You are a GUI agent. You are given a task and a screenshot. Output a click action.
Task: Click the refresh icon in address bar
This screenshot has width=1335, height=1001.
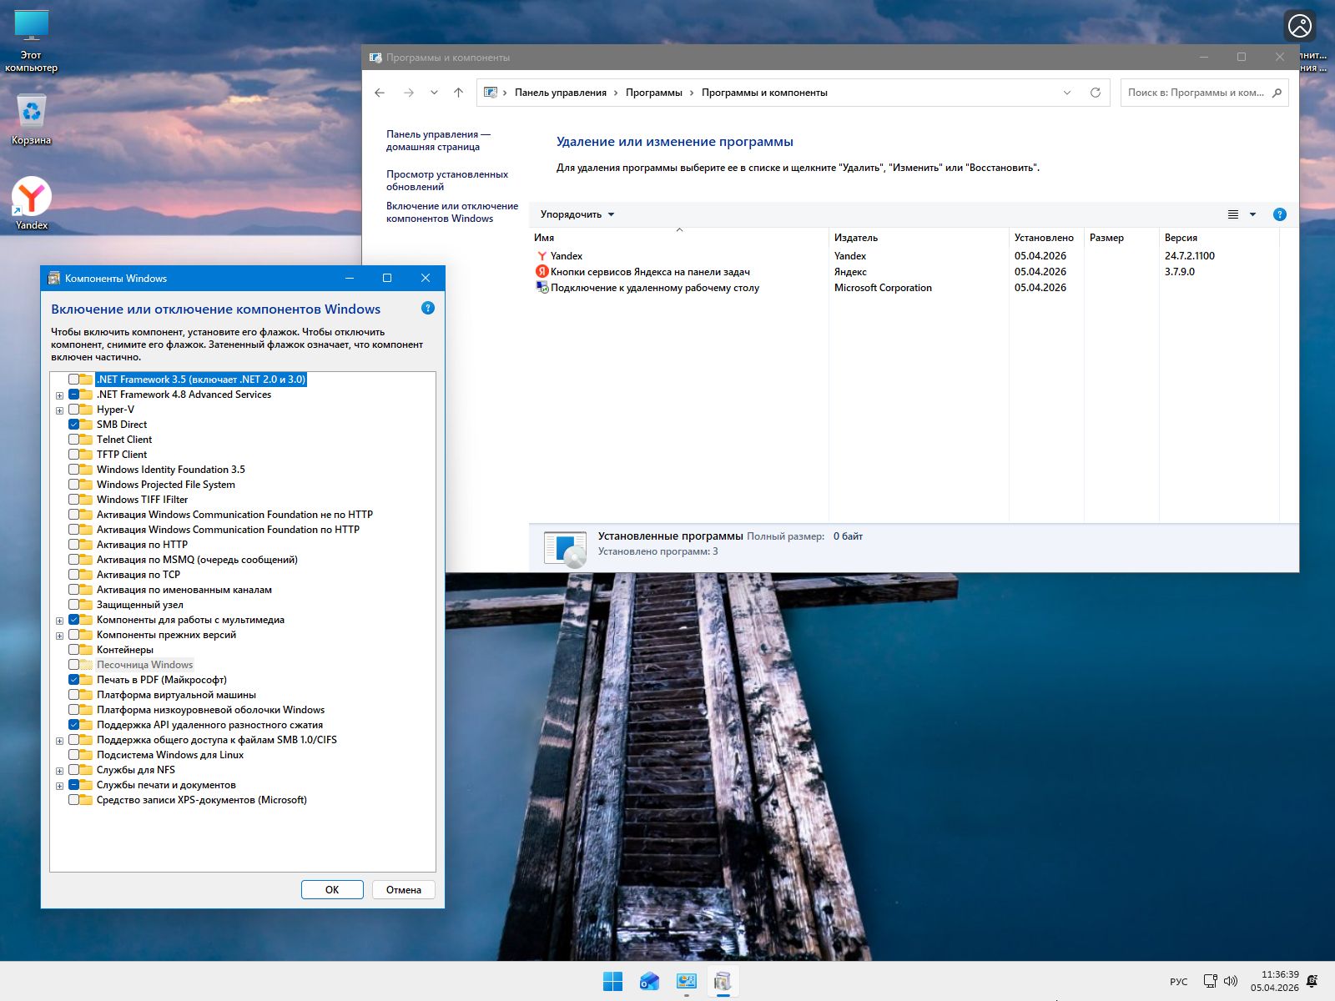coord(1095,93)
